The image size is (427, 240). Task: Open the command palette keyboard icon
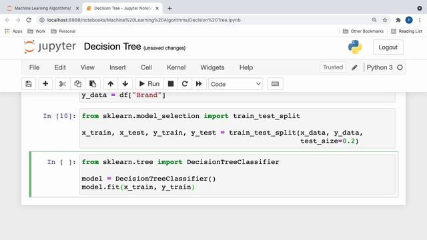275,84
